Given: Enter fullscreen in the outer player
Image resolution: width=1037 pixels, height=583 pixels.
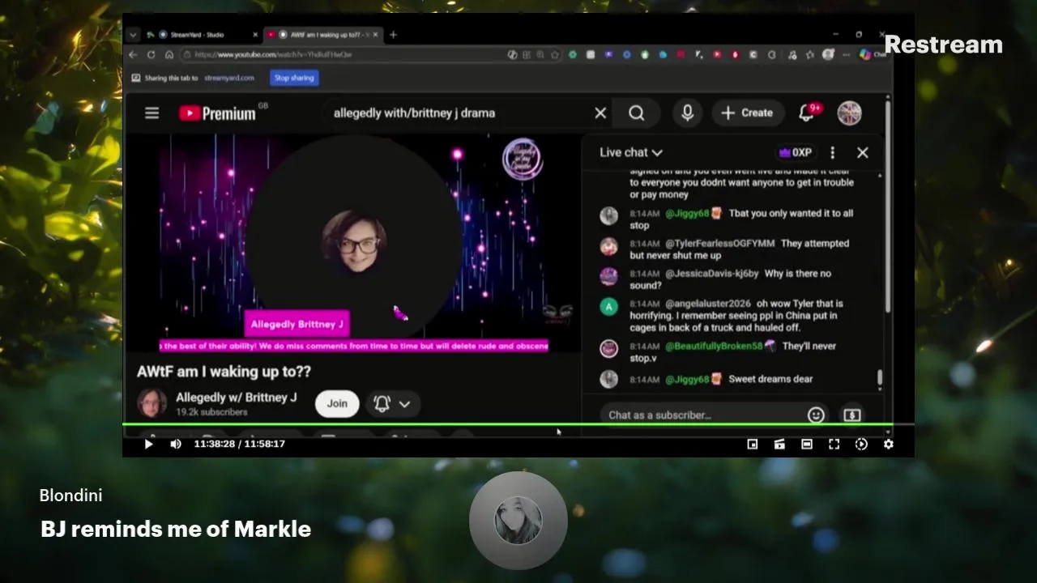Looking at the screenshot, I should click(834, 444).
